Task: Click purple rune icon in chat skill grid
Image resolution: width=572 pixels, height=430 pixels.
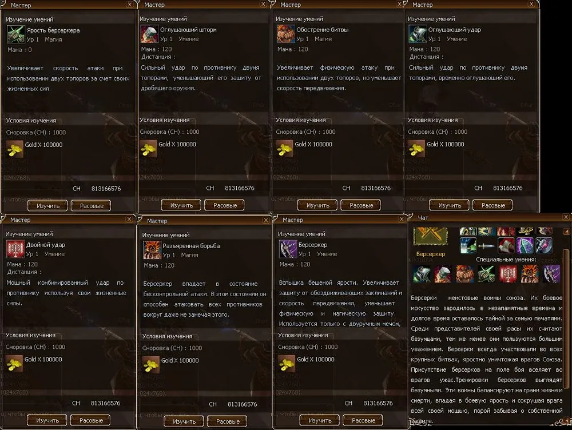Action: [525, 245]
